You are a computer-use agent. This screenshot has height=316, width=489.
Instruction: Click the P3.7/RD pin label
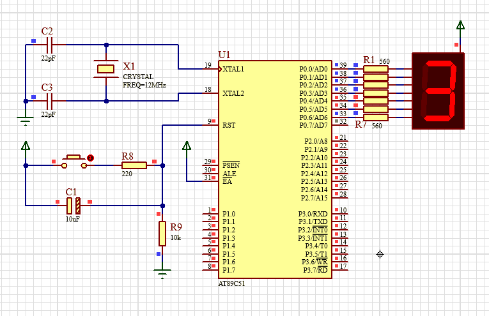click(315, 270)
